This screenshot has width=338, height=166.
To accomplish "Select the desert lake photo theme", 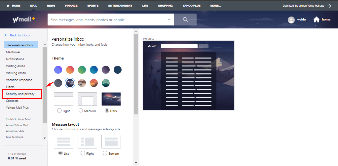I will click(82, 83).
